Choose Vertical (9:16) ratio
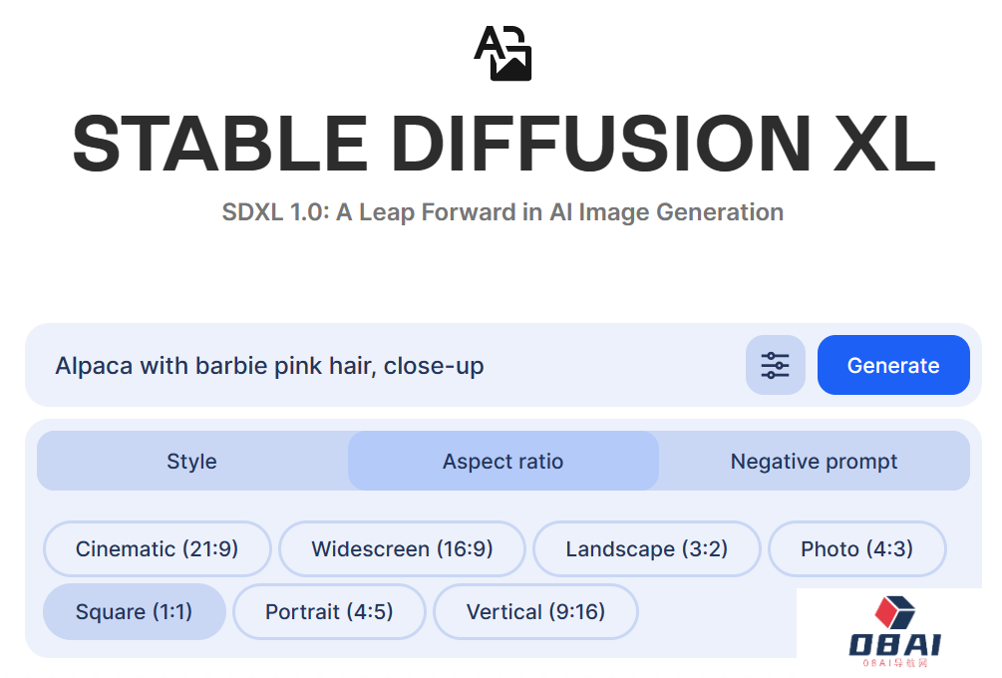 pyautogui.click(x=535, y=611)
